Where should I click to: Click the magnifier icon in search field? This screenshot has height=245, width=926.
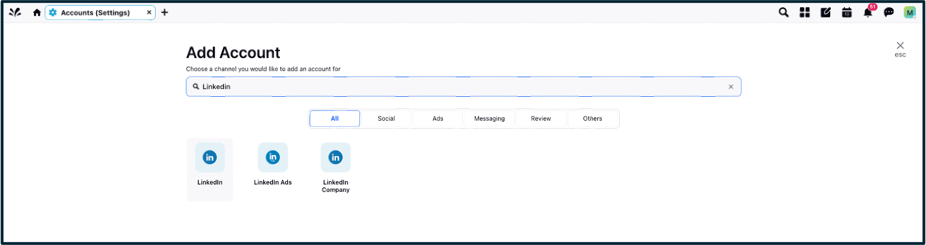196,87
